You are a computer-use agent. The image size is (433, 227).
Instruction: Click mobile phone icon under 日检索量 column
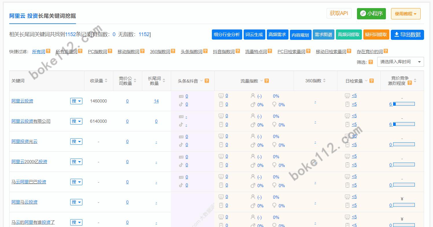(347, 104)
